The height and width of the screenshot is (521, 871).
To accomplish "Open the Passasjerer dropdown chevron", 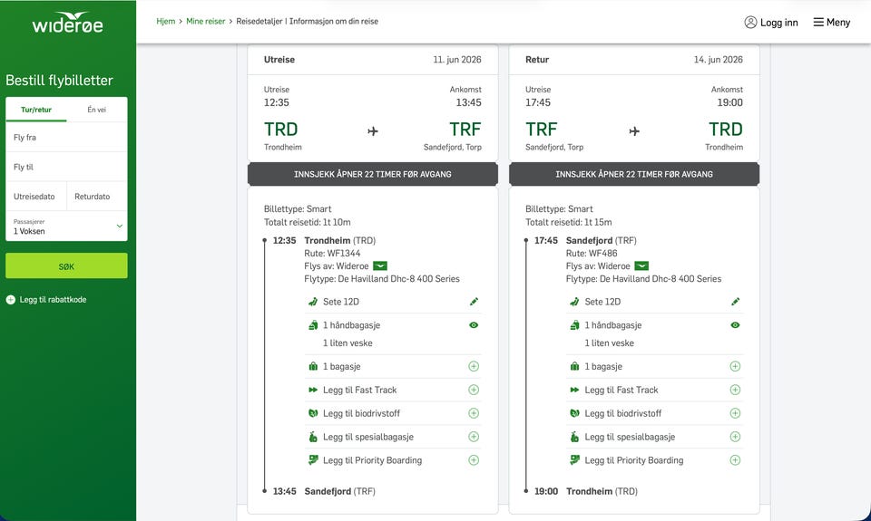I will coord(120,226).
